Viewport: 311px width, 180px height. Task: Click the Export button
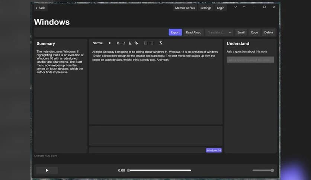175,32
